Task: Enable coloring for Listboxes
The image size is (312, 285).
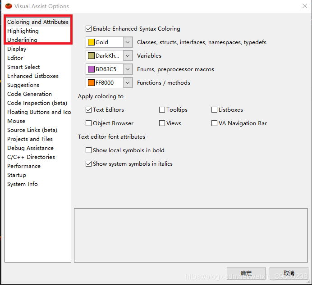Action: pos(214,110)
